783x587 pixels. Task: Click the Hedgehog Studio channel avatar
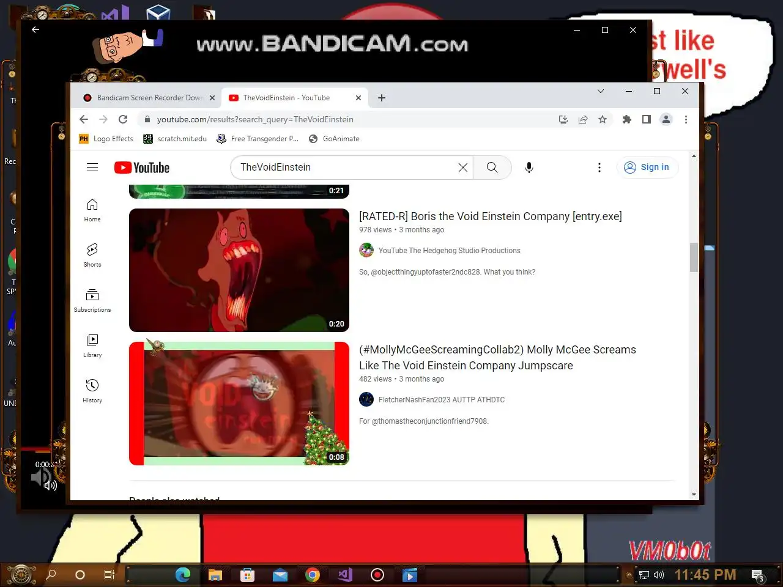(366, 250)
